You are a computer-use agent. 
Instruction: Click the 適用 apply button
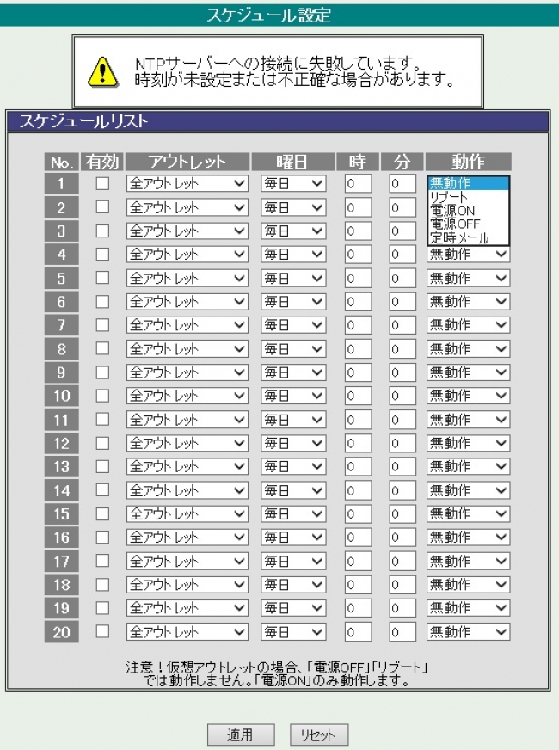[x=241, y=735]
